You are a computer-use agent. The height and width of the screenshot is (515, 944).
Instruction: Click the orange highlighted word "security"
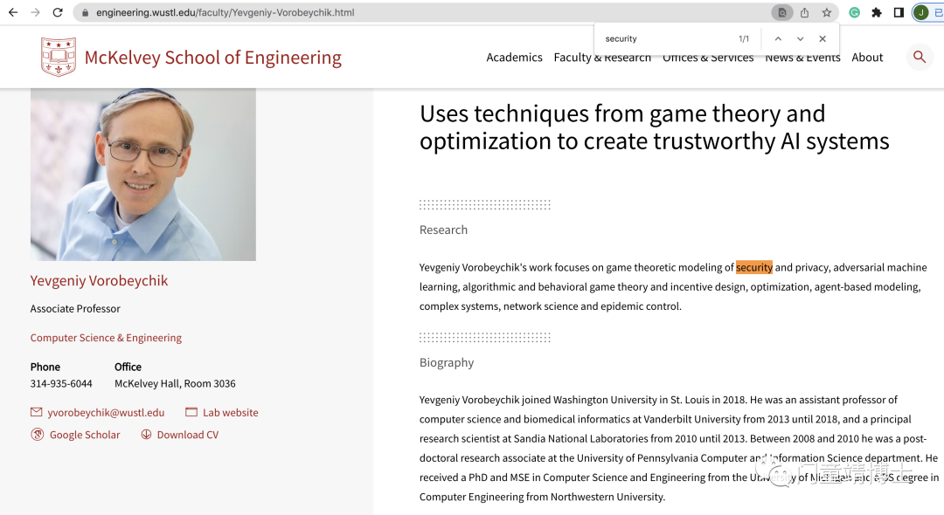[x=753, y=267]
